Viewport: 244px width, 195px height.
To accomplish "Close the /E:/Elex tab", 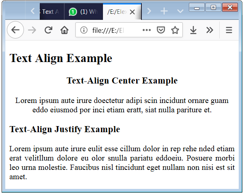I will click(132, 12).
